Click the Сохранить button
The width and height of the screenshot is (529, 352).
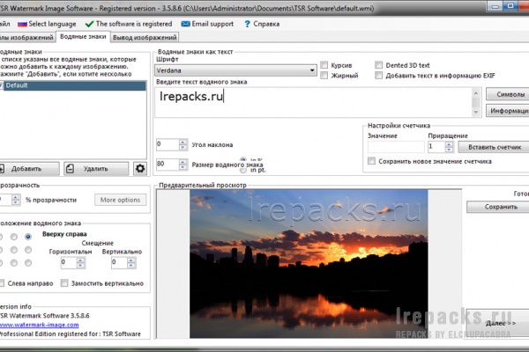[498, 207]
